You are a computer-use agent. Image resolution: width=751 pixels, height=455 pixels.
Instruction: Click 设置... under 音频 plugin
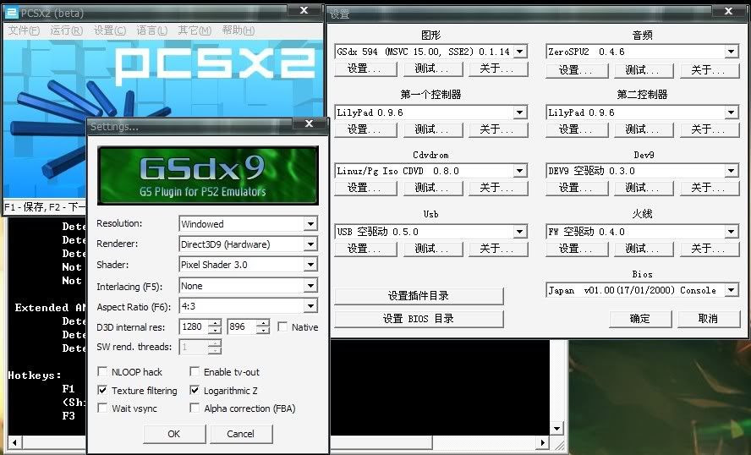coord(577,70)
